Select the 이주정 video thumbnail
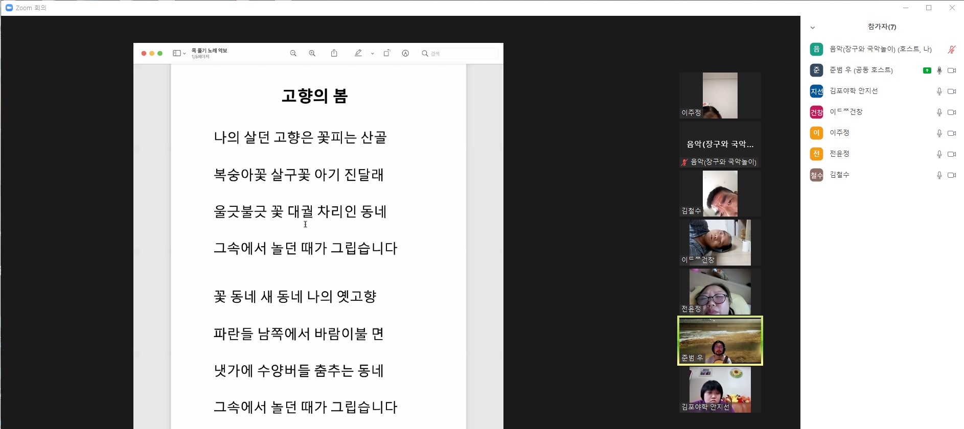 [x=720, y=96]
